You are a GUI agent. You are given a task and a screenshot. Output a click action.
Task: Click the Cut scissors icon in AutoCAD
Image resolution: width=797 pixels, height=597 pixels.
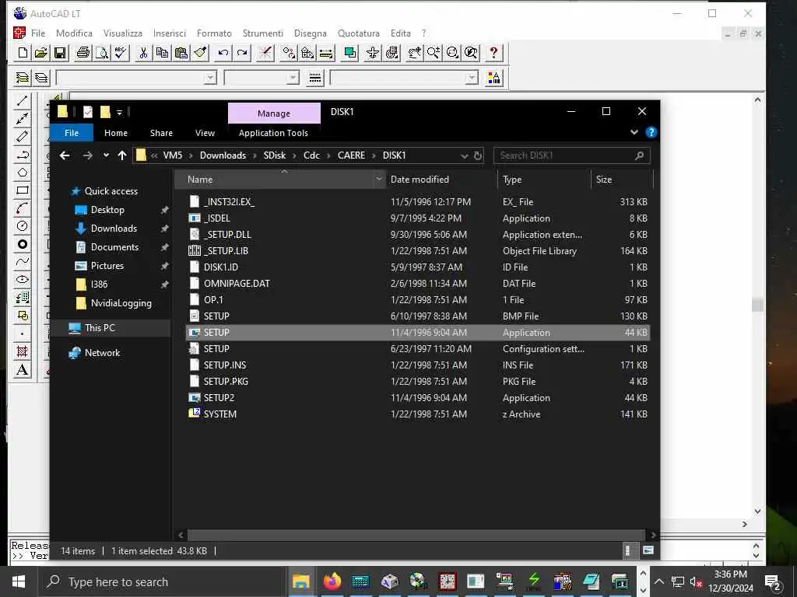(x=143, y=53)
